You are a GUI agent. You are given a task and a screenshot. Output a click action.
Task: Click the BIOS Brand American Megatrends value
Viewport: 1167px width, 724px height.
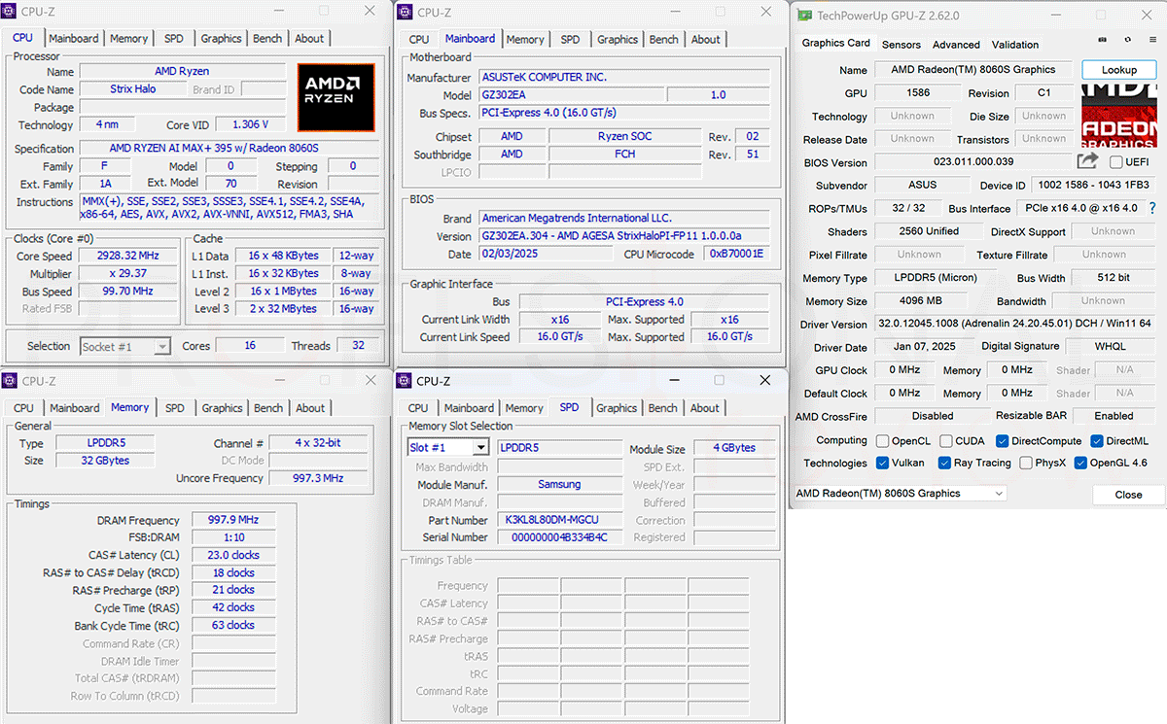(624, 219)
